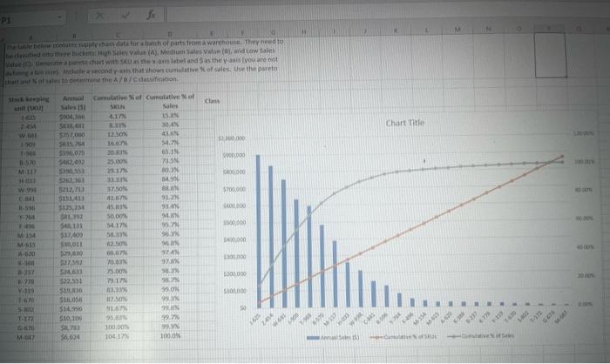
Task: Select cumulative SKUs cell 50.00%
Action: pos(118,216)
